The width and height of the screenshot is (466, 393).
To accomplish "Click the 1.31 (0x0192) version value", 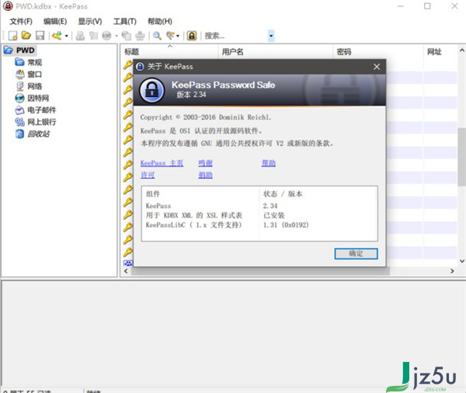I will click(x=286, y=224).
